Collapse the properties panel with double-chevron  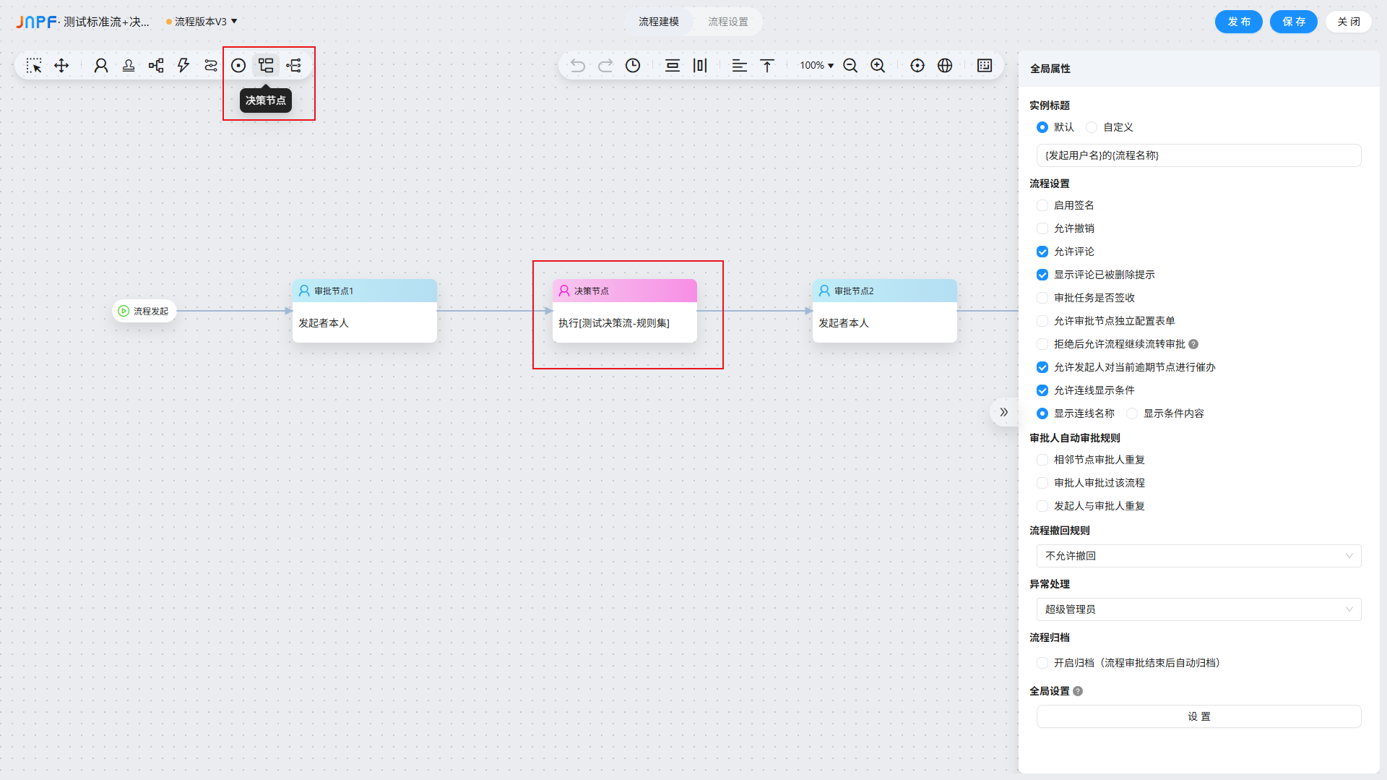coord(1003,412)
